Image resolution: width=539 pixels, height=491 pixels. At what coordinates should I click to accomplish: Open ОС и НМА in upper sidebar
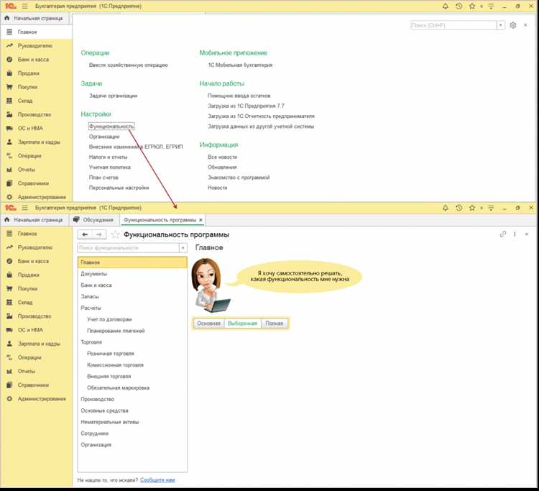coord(30,128)
